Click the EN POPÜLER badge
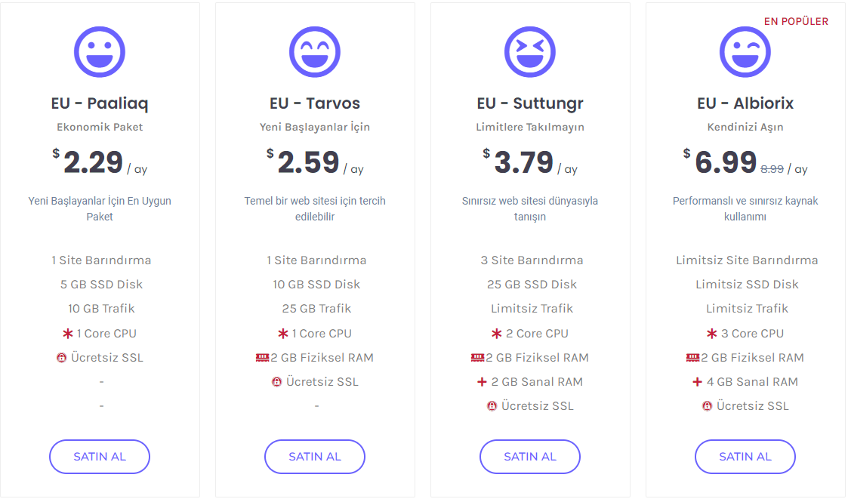This screenshot has height=499, width=848. tap(796, 22)
